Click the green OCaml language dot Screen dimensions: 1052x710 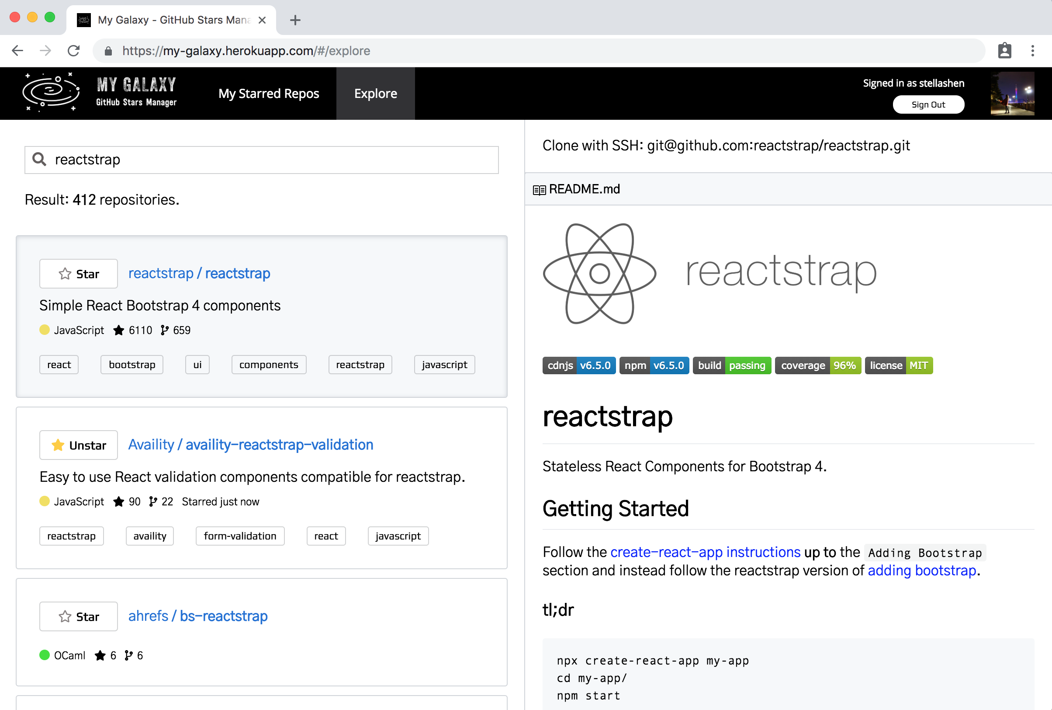[x=44, y=655]
